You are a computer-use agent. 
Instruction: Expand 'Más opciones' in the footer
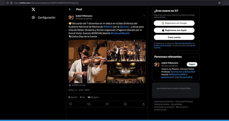[x=182, y=107]
